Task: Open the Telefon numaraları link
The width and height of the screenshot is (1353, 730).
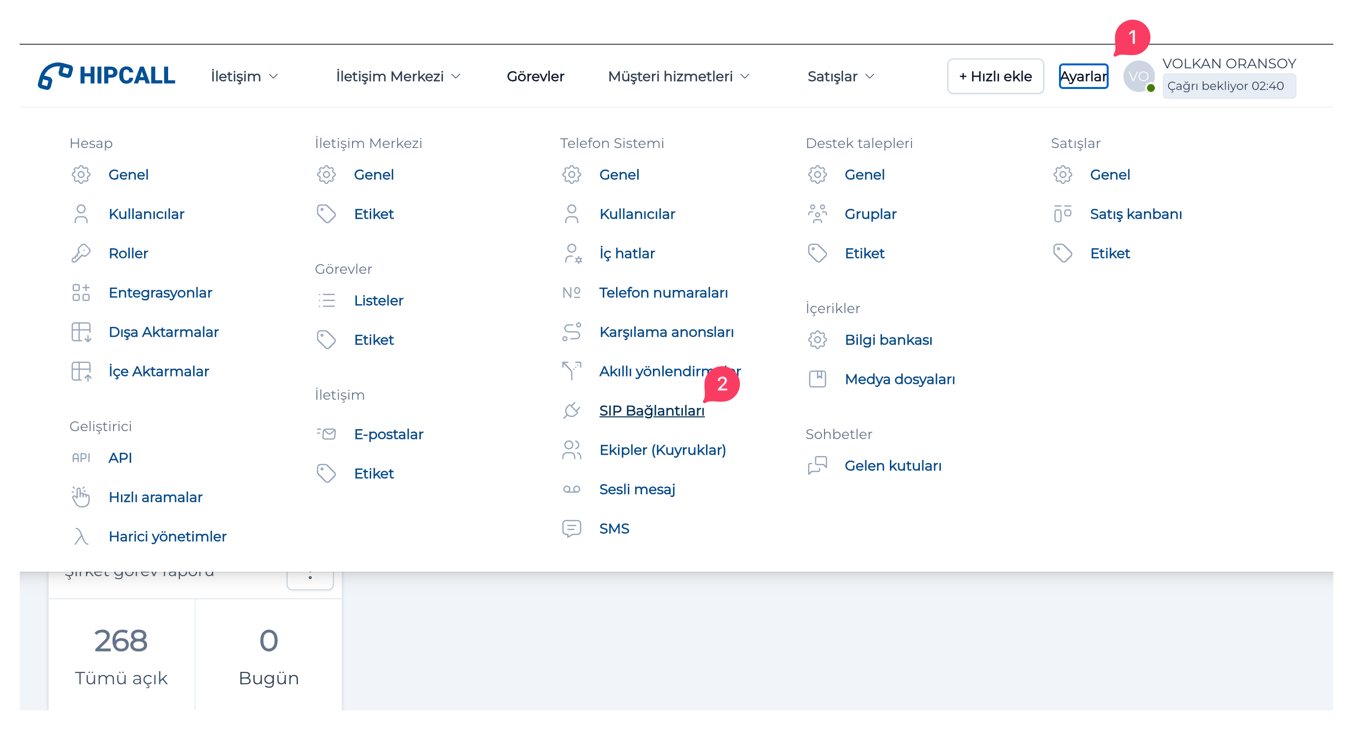Action: tap(663, 292)
